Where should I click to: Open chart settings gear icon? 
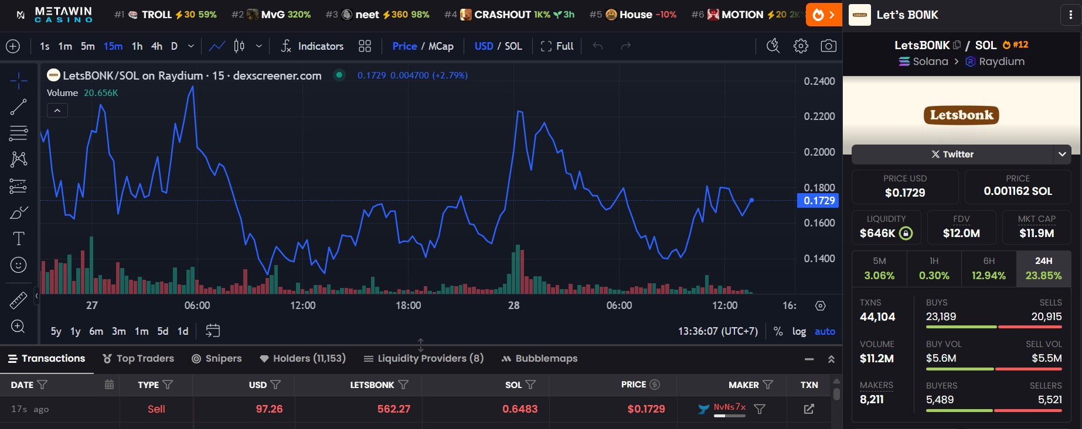click(801, 46)
